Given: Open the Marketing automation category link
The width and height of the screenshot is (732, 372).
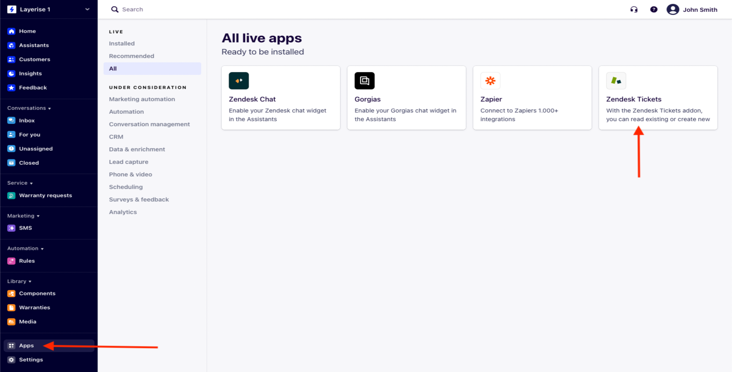Looking at the screenshot, I should 142,99.
